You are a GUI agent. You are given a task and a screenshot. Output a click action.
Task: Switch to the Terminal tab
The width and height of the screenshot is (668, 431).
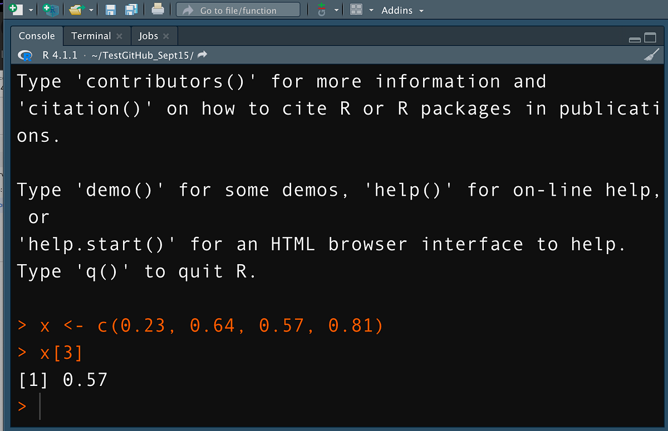click(91, 35)
